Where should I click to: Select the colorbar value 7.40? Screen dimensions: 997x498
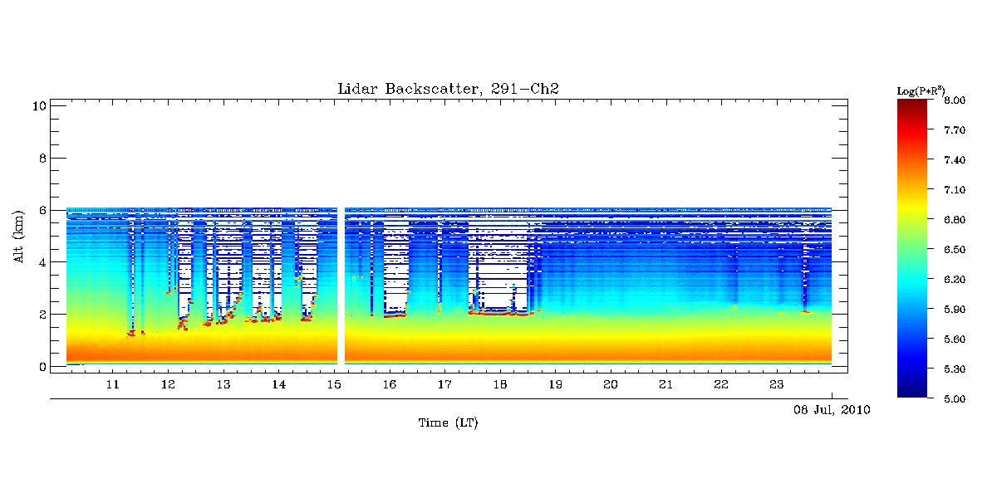[955, 160]
